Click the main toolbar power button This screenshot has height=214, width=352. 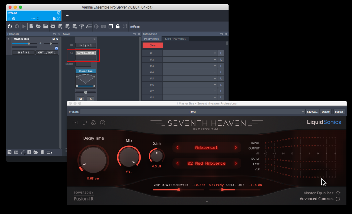tap(10, 26)
